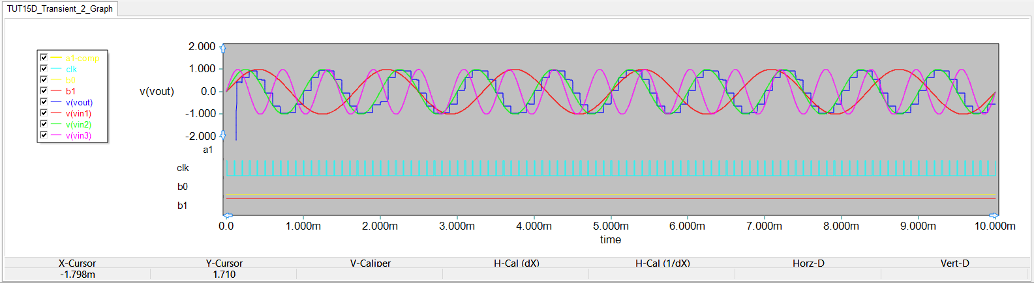Click the time axis label
Image resolution: width=1034 pixels, height=283 pixels.
pos(611,240)
